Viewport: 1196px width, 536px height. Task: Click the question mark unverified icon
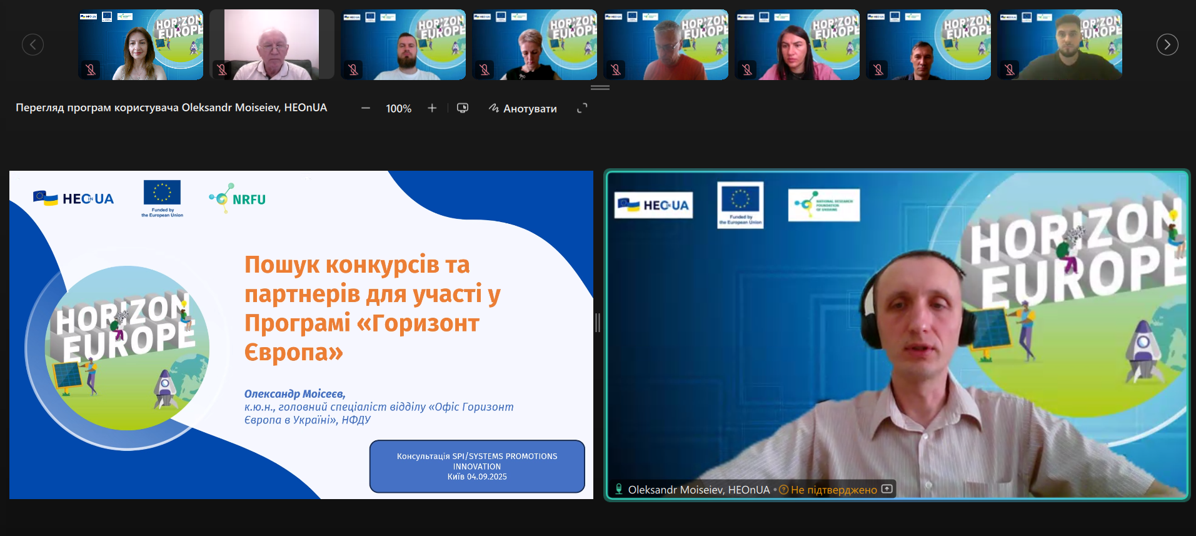tap(783, 490)
